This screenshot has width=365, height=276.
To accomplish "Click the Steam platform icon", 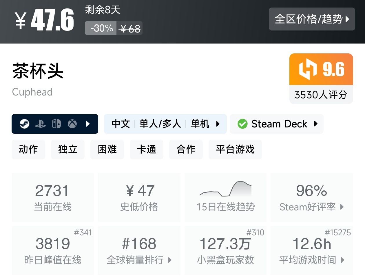I will (24, 124).
